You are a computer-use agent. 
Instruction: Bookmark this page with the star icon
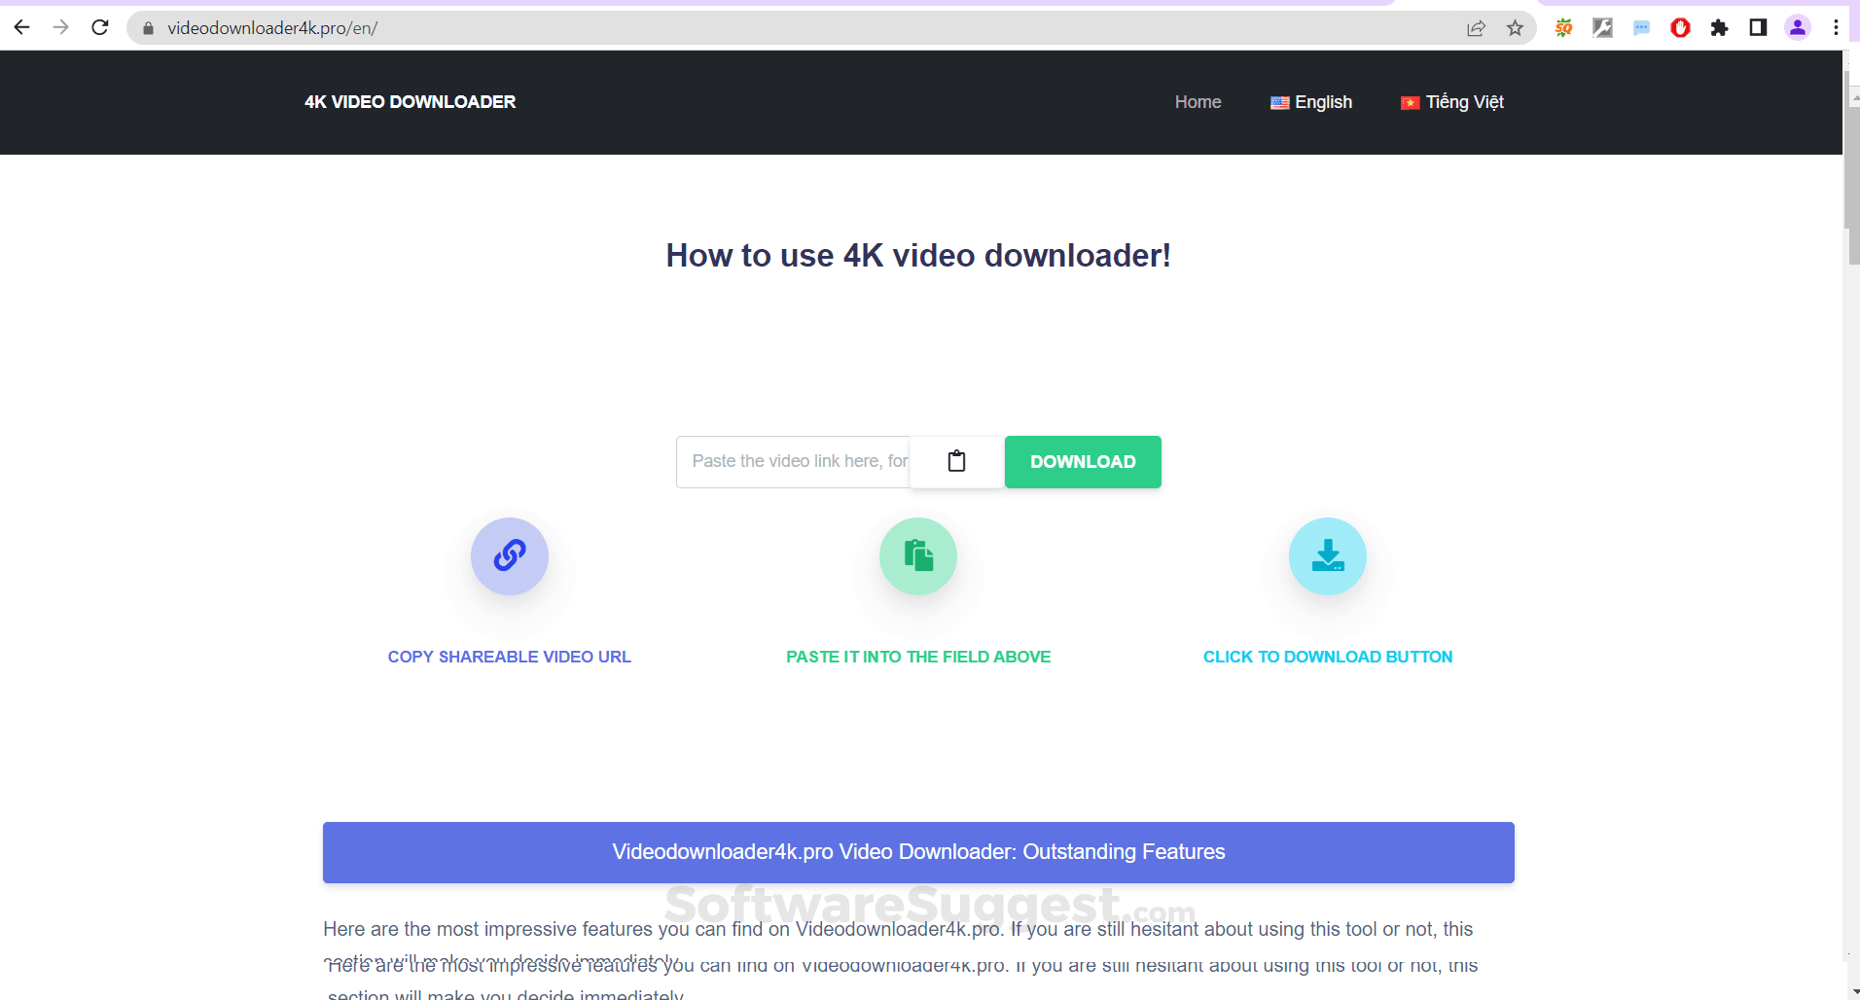coord(1515,27)
